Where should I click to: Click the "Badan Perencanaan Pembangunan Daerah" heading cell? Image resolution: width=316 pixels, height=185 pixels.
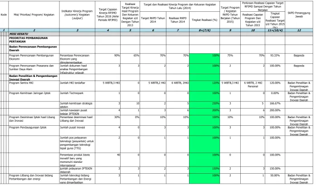(34, 48)
